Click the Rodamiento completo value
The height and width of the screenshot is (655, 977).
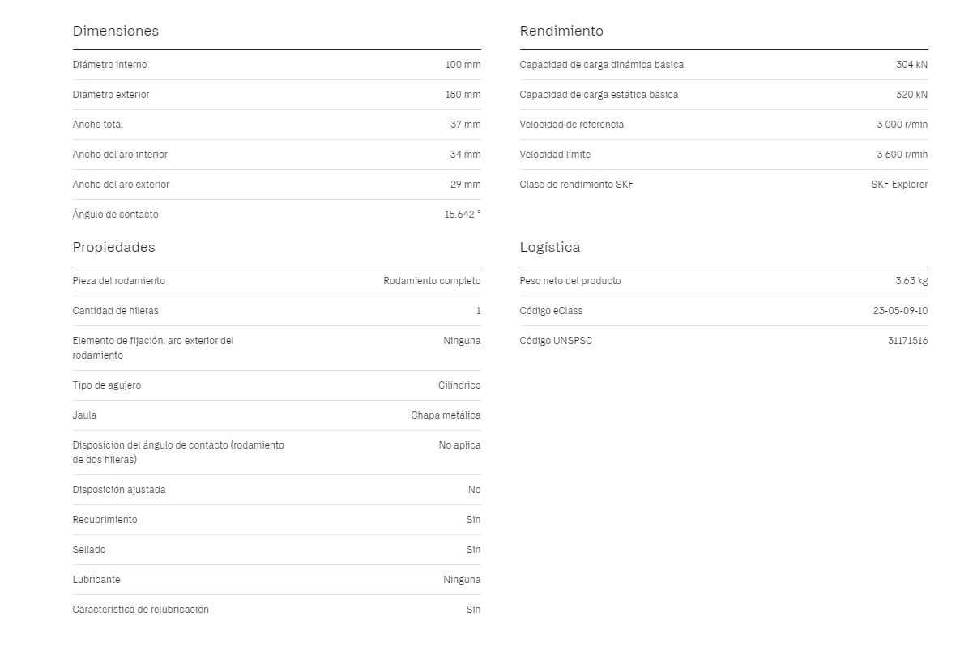tap(432, 281)
